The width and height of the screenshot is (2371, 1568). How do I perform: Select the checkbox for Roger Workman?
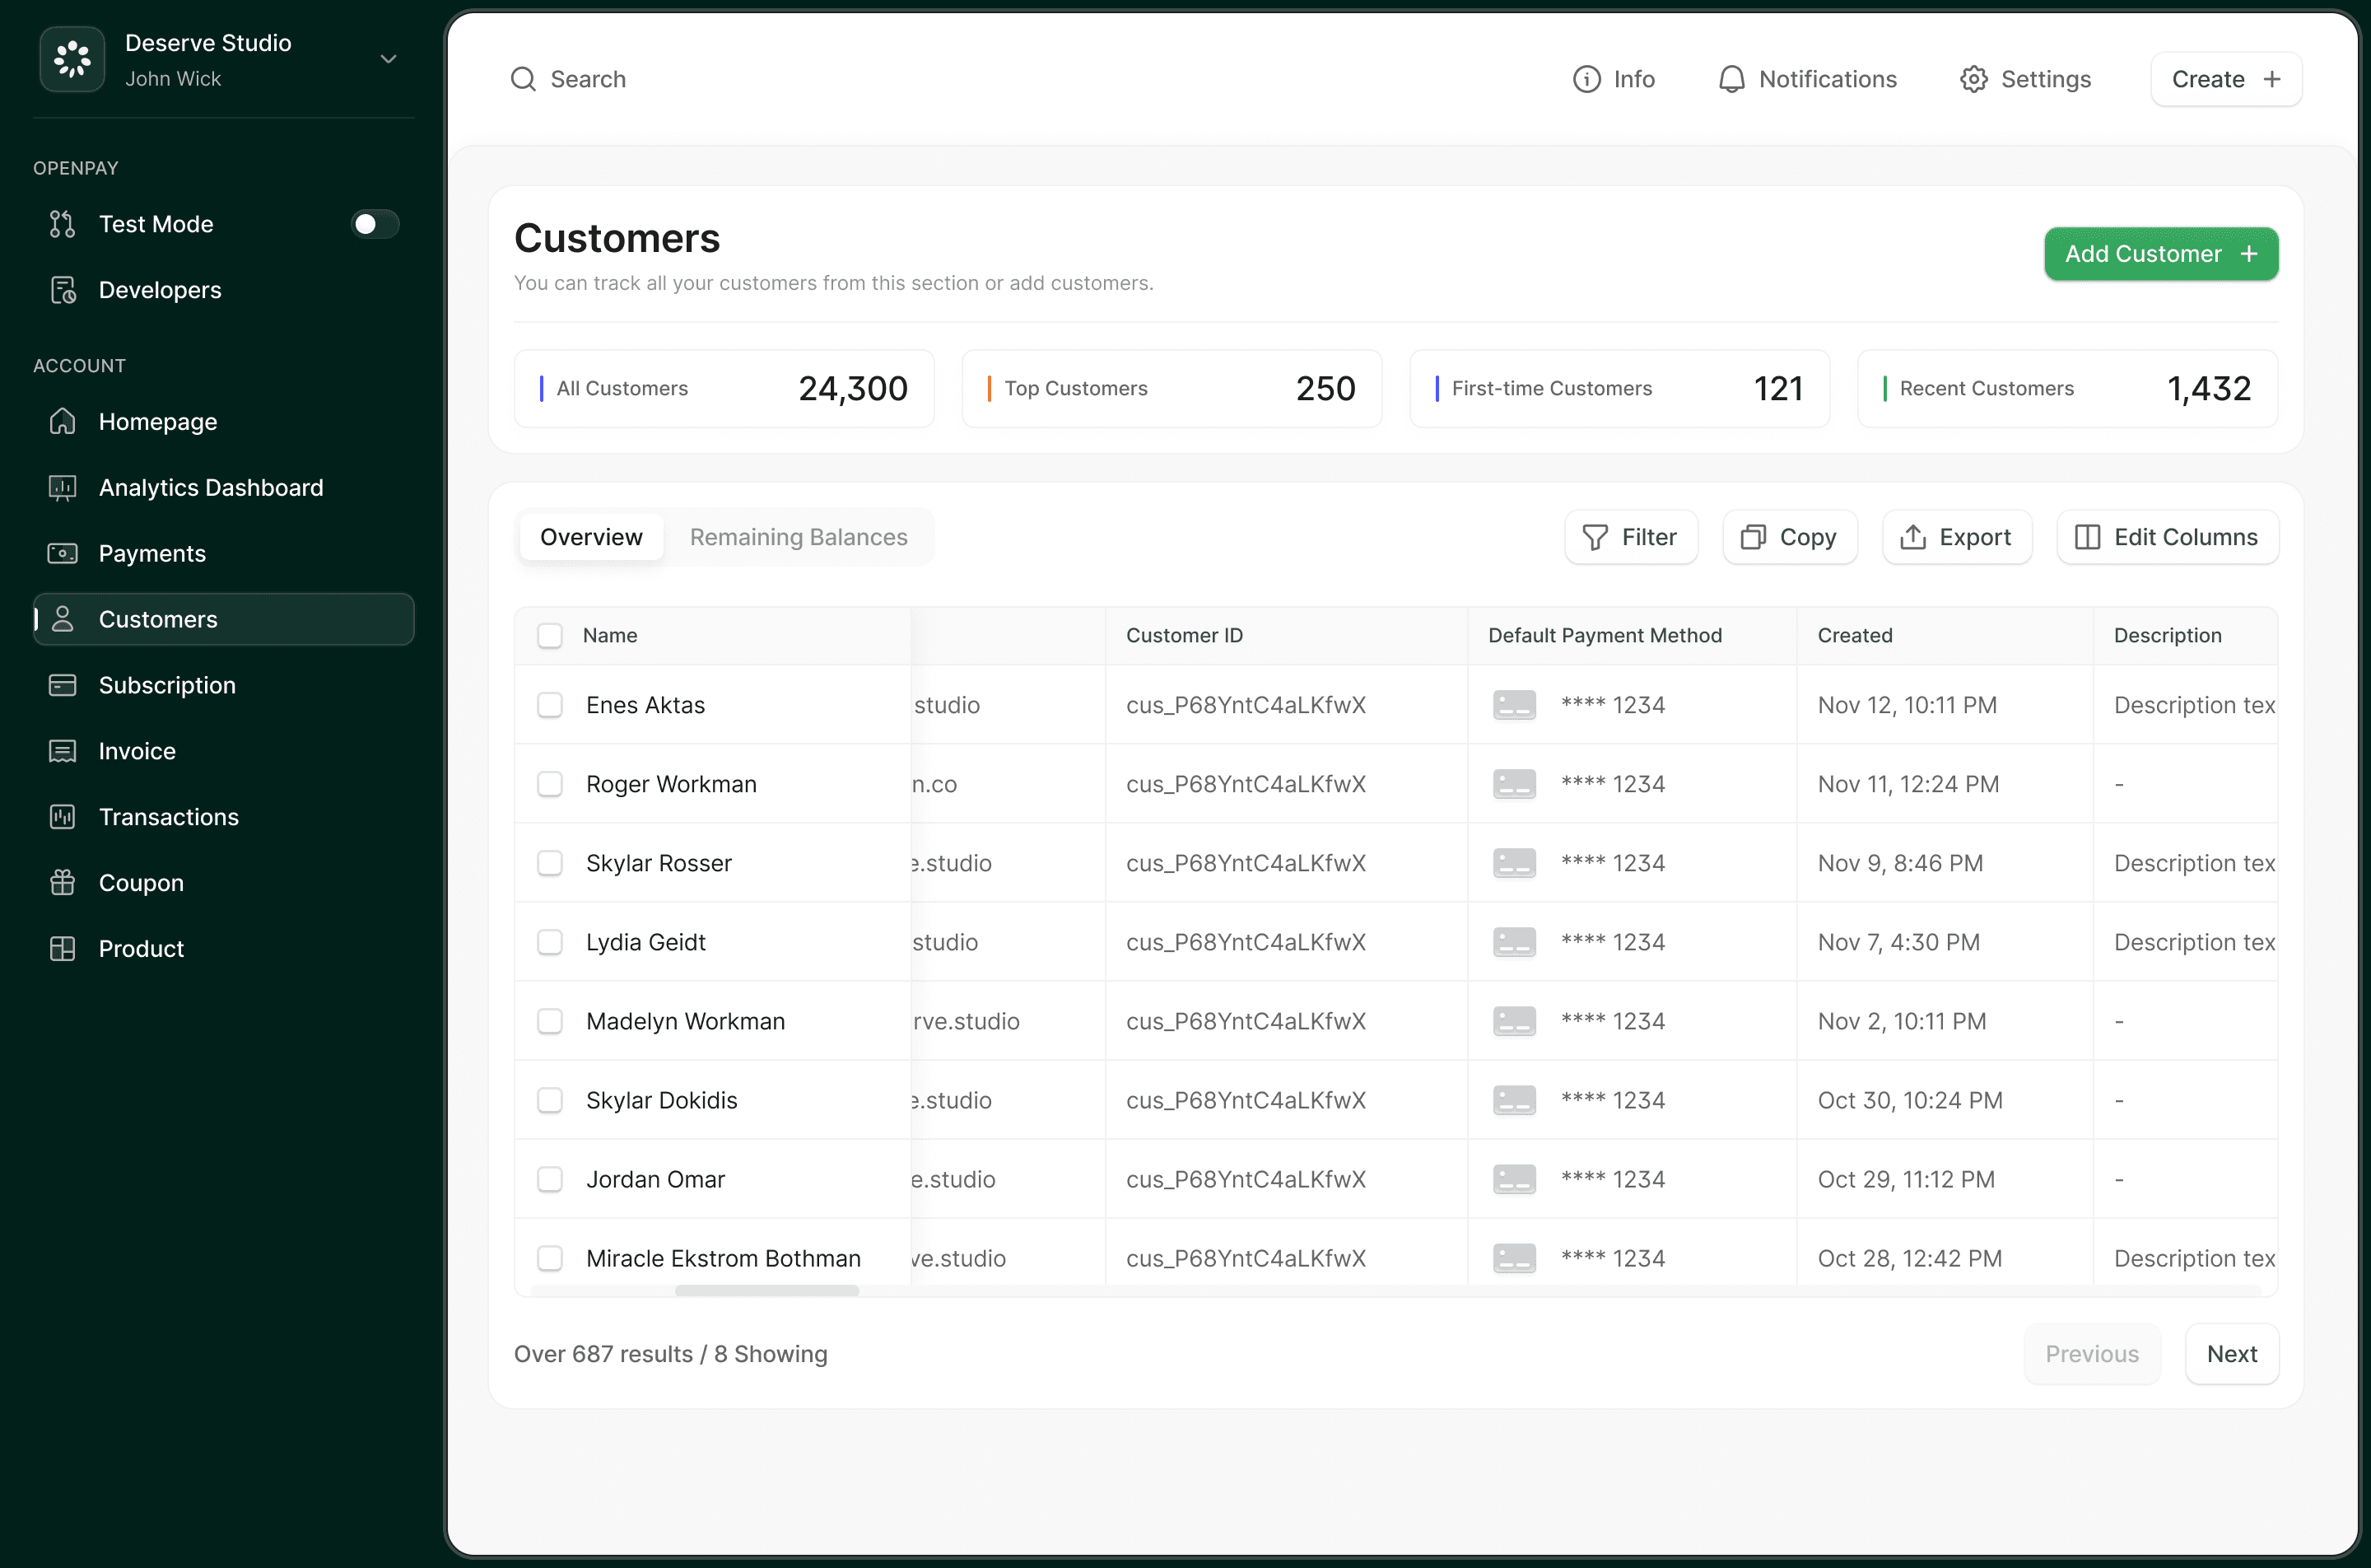(x=550, y=784)
